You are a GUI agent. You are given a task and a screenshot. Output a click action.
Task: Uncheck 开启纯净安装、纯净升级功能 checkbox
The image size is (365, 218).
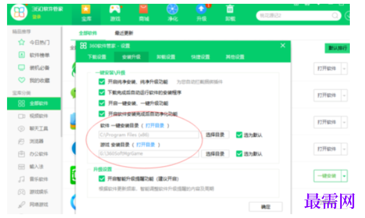tap(102, 82)
